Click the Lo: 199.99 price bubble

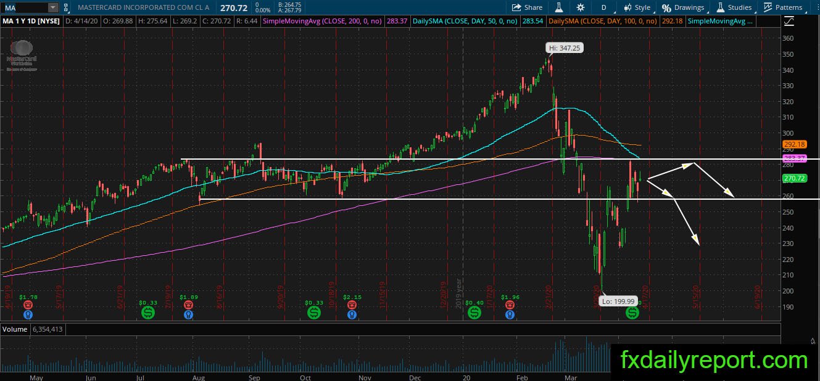pos(618,302)
